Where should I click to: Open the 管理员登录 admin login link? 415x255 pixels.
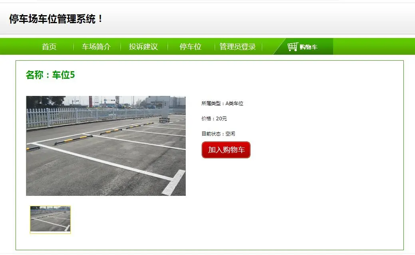[238, 47]
